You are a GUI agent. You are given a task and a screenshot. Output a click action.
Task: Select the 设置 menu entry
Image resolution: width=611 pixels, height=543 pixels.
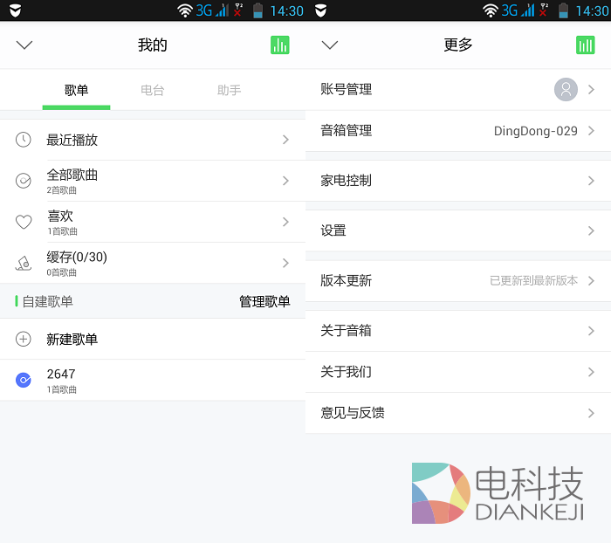[458, 230]
